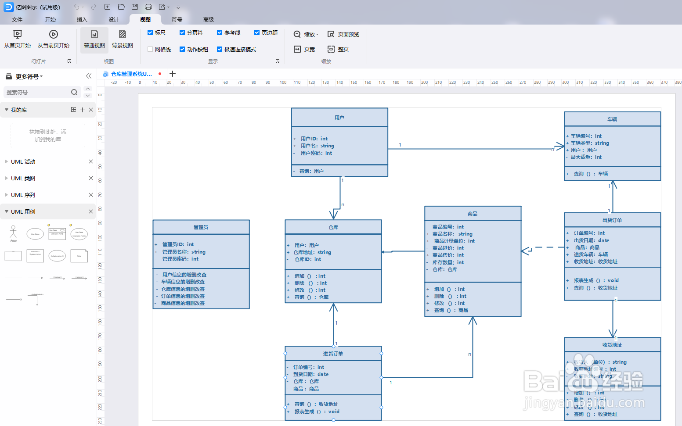
Task: Click the Actor shape in UML library
Action: 14,234
